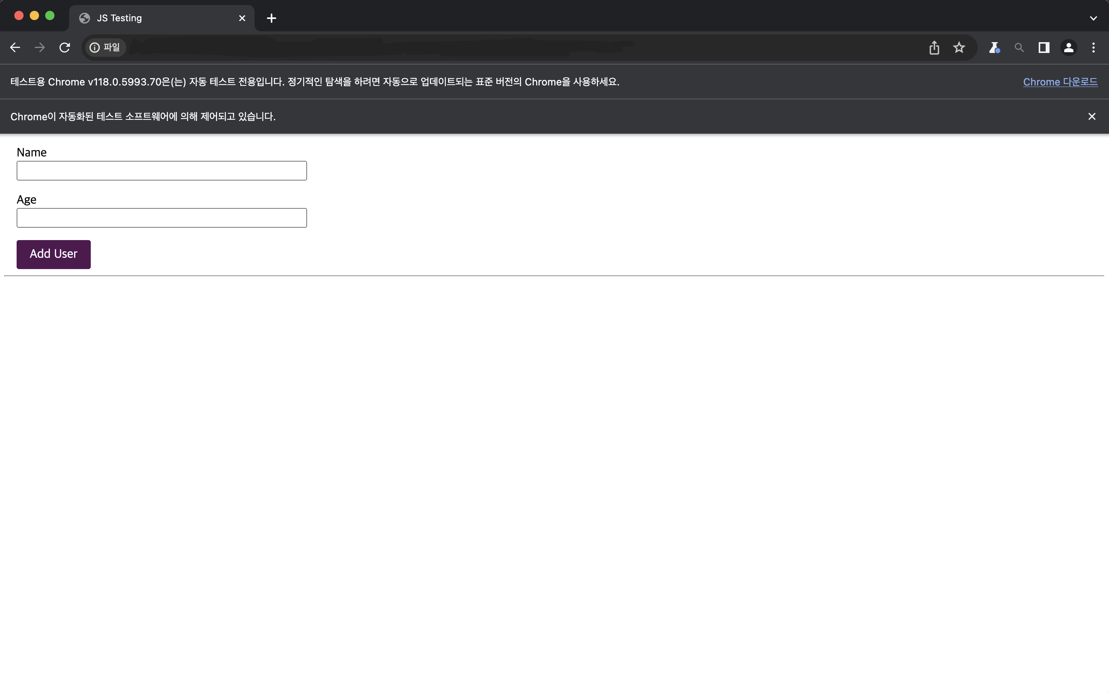Click the browser back arrow

click(15, 48)
